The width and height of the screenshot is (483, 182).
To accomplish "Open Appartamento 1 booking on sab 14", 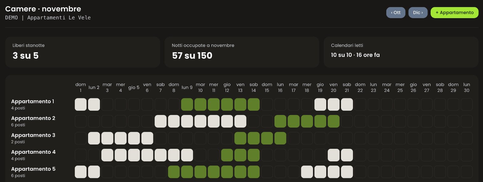I will click(x=254, y=105).
